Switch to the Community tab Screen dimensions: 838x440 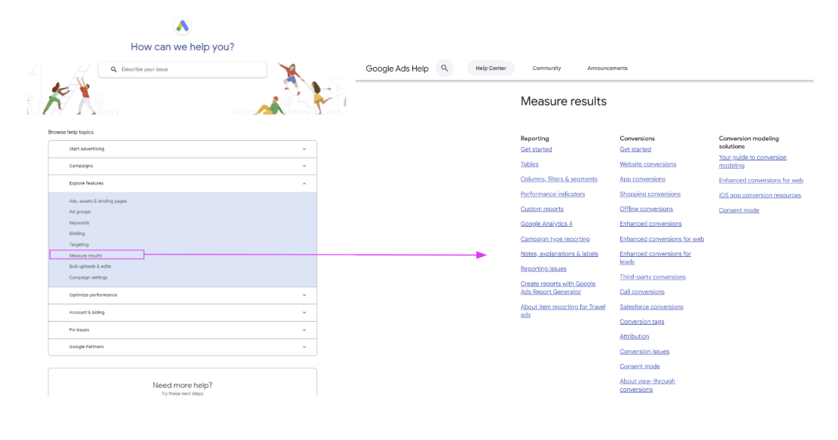coord(546,69)
